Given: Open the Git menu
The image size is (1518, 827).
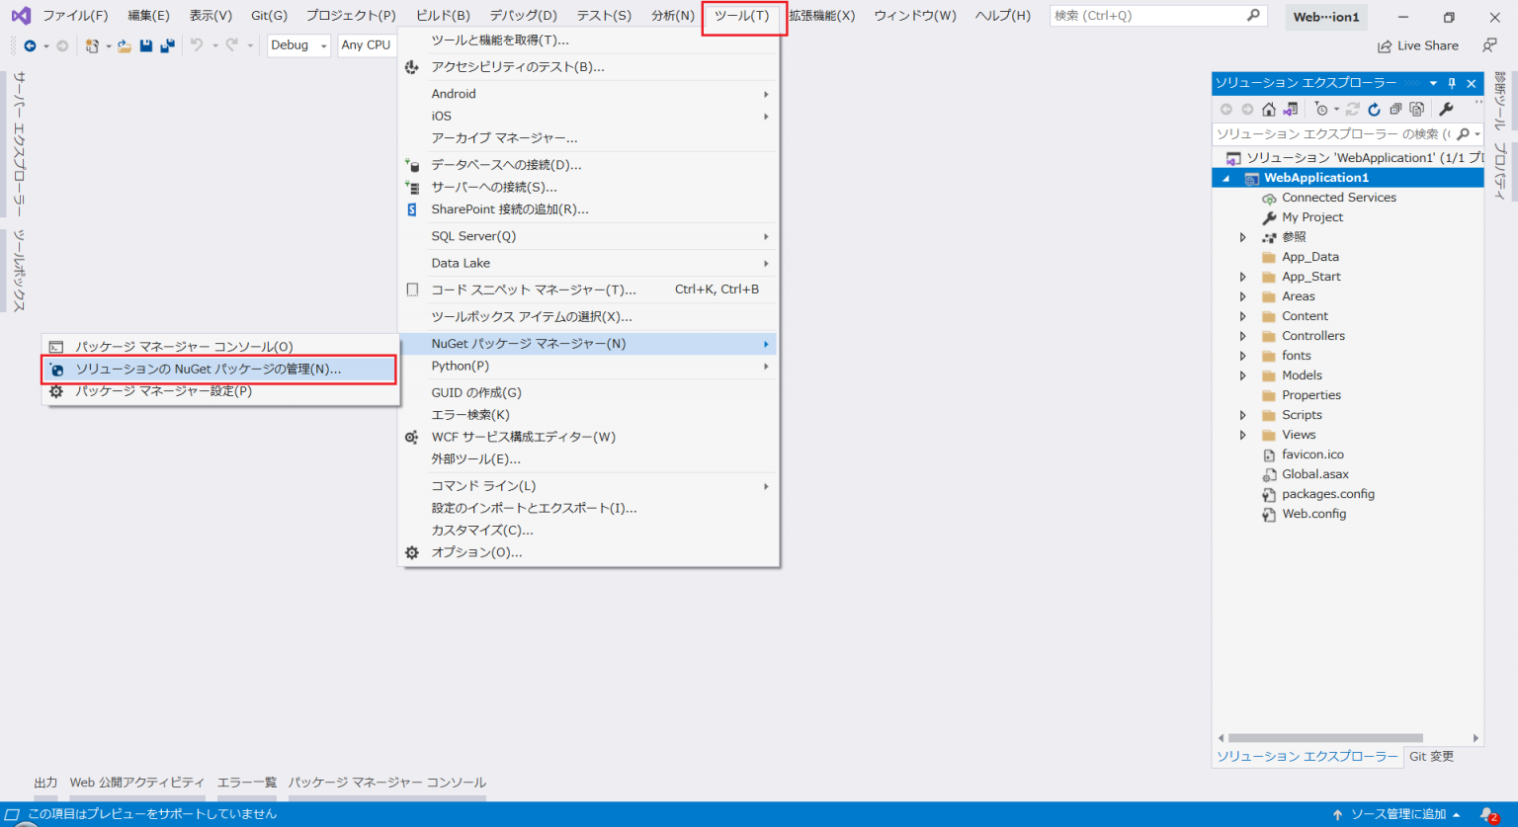Looking at the screenshot, I should coord(269,15).
